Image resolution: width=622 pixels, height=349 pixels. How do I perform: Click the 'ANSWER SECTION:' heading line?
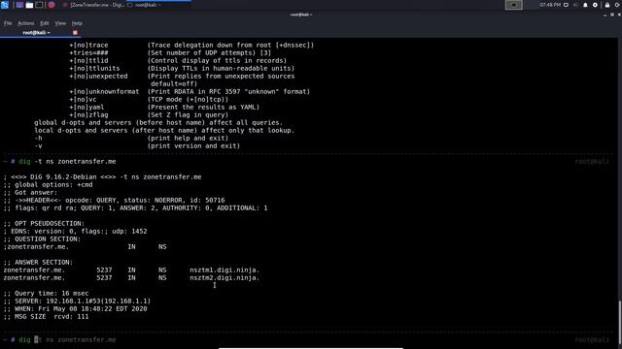point(38,263)
